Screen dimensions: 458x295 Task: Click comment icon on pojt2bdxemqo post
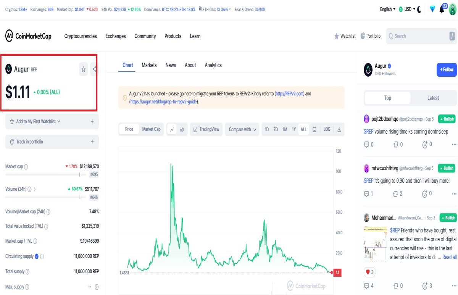pos(367,144)
